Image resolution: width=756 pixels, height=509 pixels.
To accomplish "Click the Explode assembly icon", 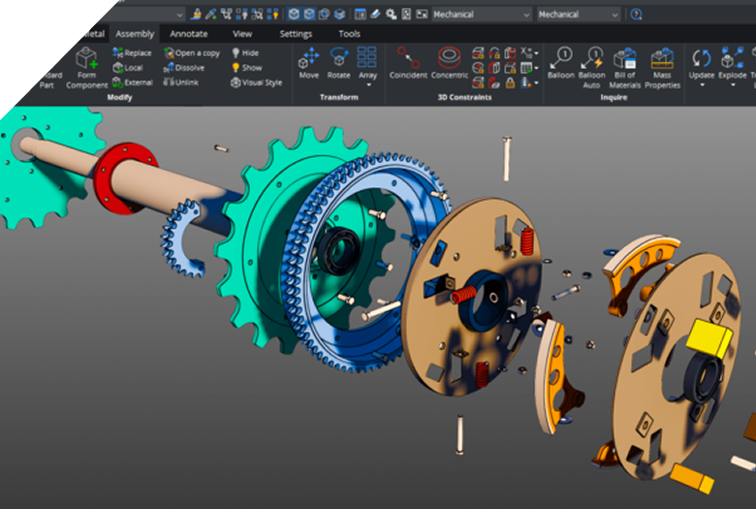I will point(733,58).
